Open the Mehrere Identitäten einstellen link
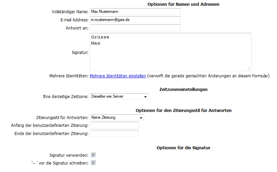The width and height of the screenshot is (277, 172). click(x=118, y=76)
